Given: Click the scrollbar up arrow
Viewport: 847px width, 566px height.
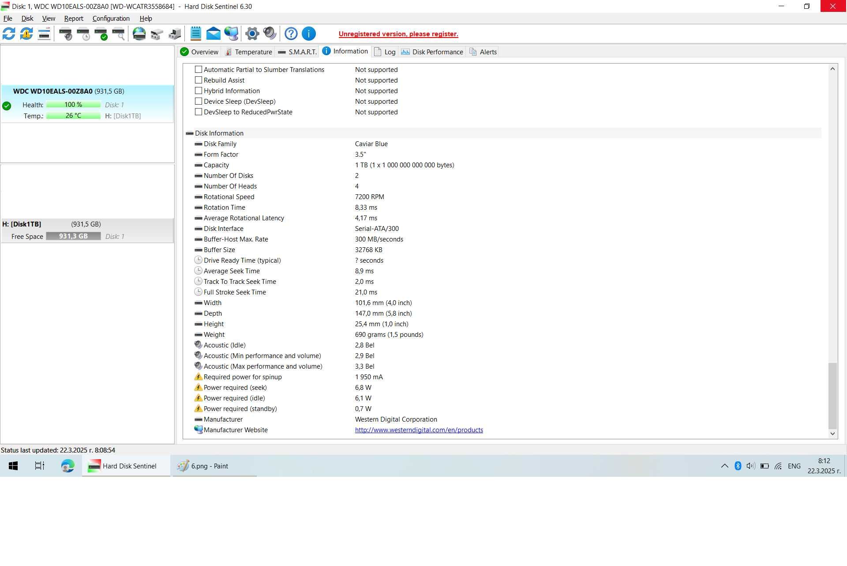Looking at the screenshot, I should [x=832, y=68].
